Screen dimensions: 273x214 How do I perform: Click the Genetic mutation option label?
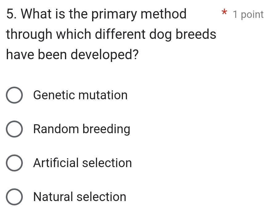click(80, 96)
